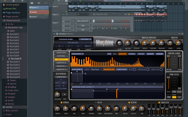The height and width of the screenshot is (117, 188).
Task: Click the step sequencer bars icon in Channel rack
Action: tap(129, 14)
